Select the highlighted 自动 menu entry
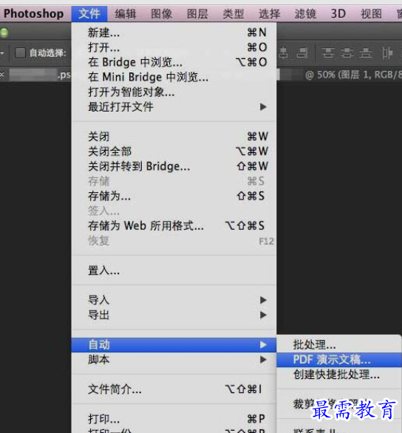The width and height of the screenshot is (402, 433). point(174,345)
